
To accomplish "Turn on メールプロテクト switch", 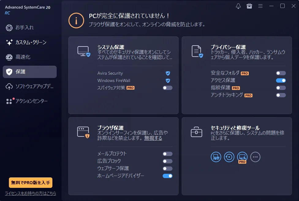I will 168,154.
